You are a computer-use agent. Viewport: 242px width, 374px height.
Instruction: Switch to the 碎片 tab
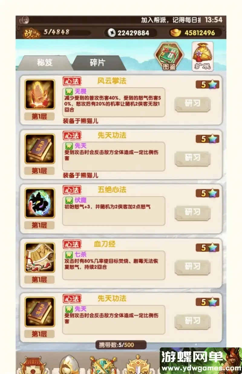pyautogui.click(x=97, y=63)
